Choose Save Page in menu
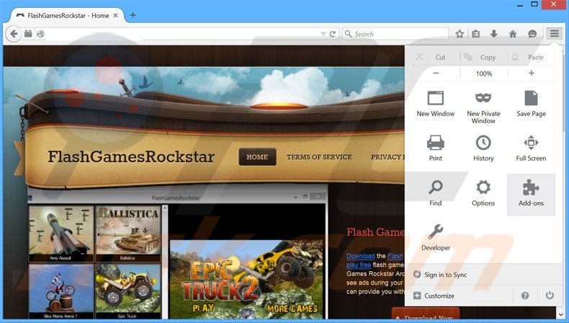 point(531,105)
